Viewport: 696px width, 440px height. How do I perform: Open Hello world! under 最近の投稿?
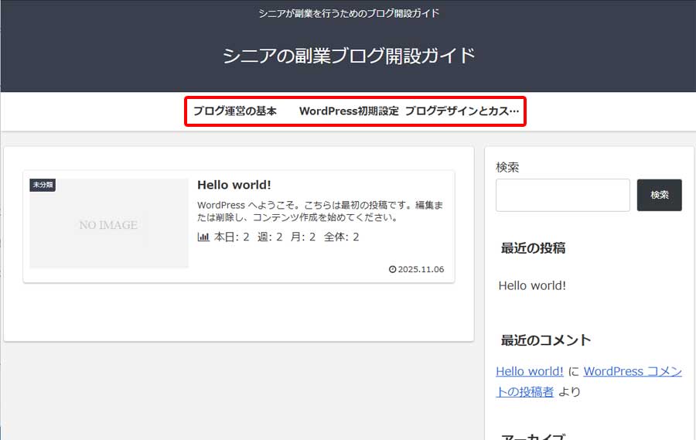coord(532,285)
